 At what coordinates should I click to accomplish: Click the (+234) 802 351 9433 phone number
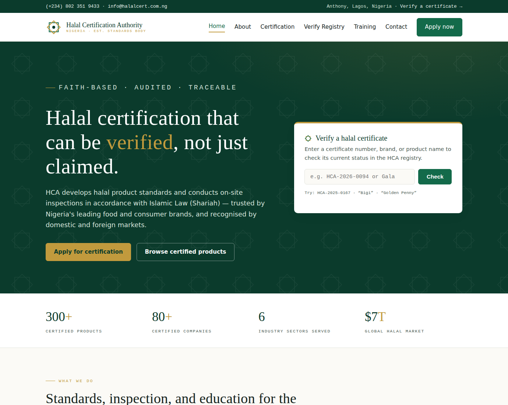[x=73, y=6]
